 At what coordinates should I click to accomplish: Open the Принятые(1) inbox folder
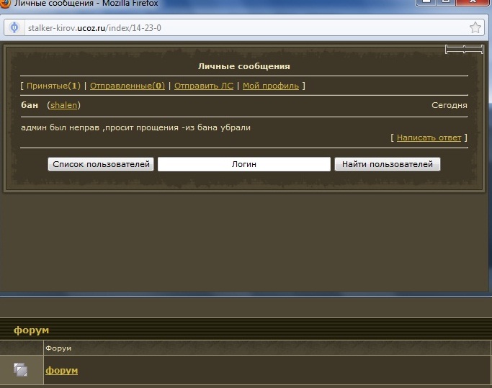53,86
